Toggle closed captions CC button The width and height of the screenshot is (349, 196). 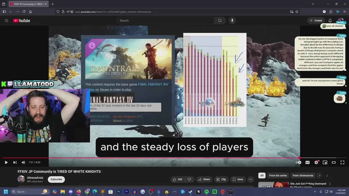(x=308, y=163)
